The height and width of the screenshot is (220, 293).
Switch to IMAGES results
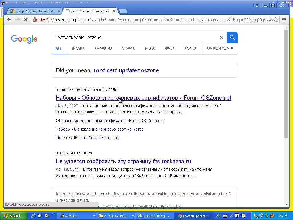pos(78,49)
